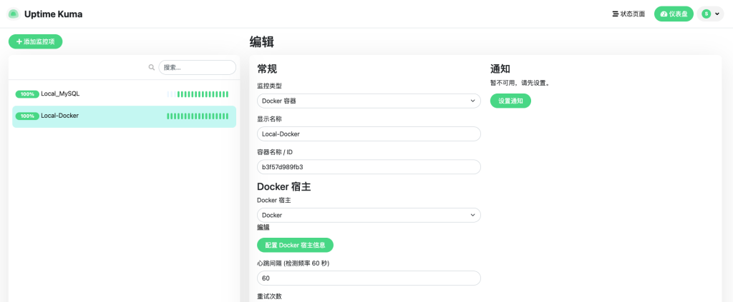Select the Local-Docker monitor row

pyautogui.click(x=124, y=116)
